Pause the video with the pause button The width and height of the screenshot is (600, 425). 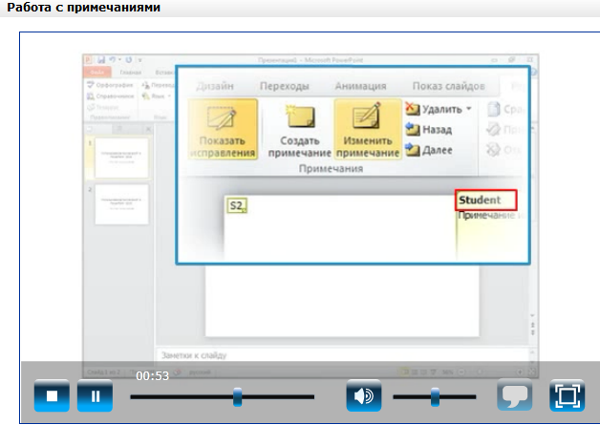click(95, 395)
